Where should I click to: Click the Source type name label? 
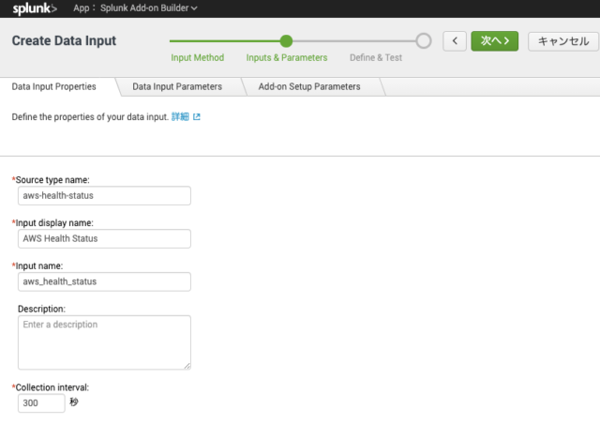51,180
